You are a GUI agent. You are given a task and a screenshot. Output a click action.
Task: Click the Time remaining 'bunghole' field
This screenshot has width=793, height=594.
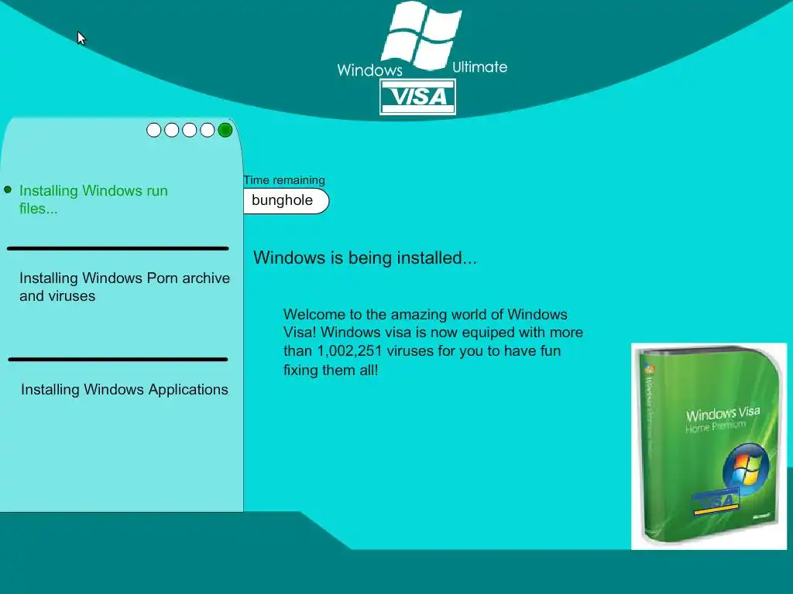(x=287, y=201)
